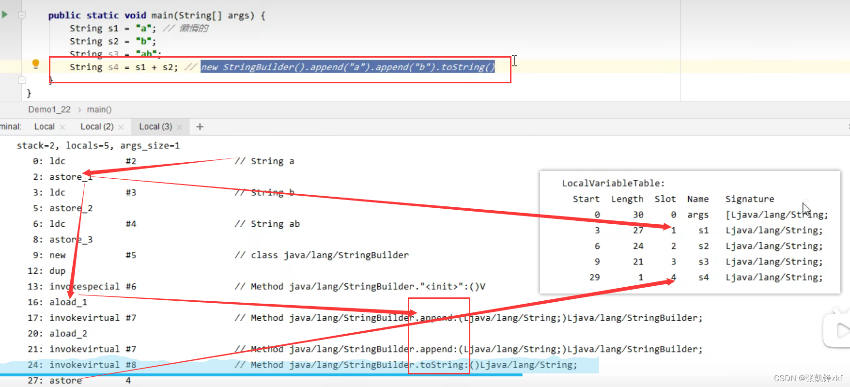The height and width of the screenshot is (387, 850).
Task: Run main method via green gutter arrow
Action: pyautogui.click(x=5, y=15)
